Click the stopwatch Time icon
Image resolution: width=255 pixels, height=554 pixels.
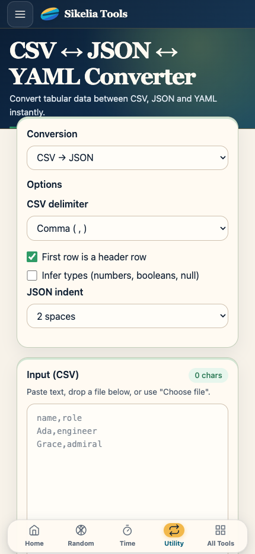(128, 530)
